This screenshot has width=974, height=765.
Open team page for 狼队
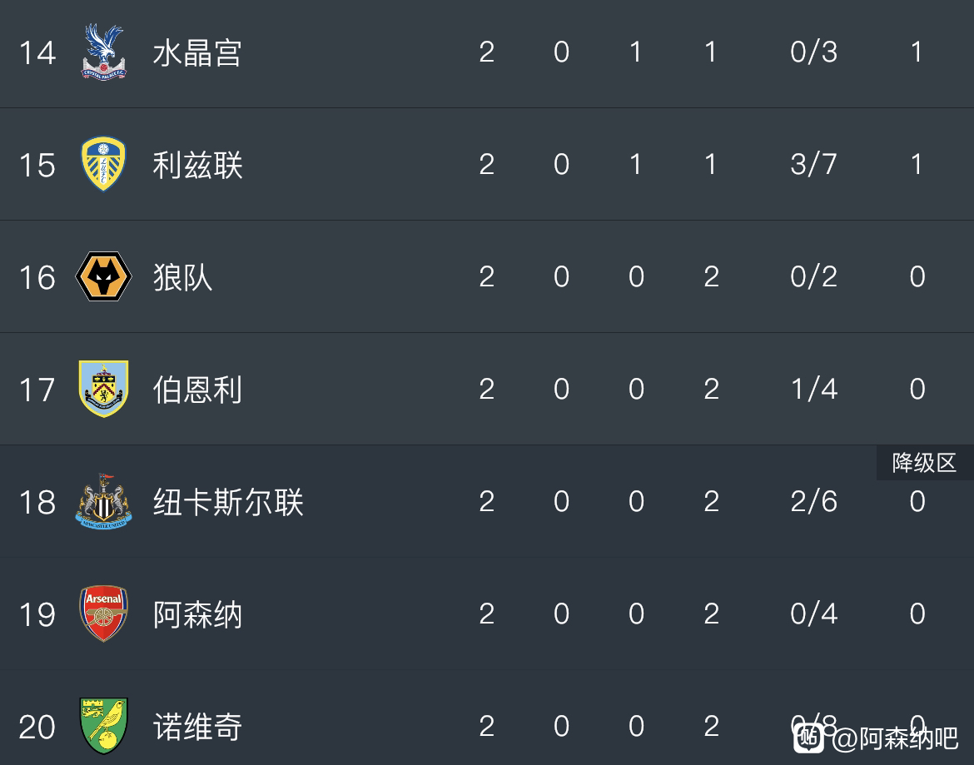click(x=182, y=277)
